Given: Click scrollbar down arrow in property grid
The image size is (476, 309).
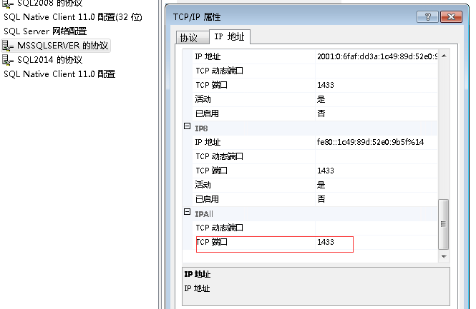Looking at the screenshot, I should pyautogui.click(x=444, y=257).
